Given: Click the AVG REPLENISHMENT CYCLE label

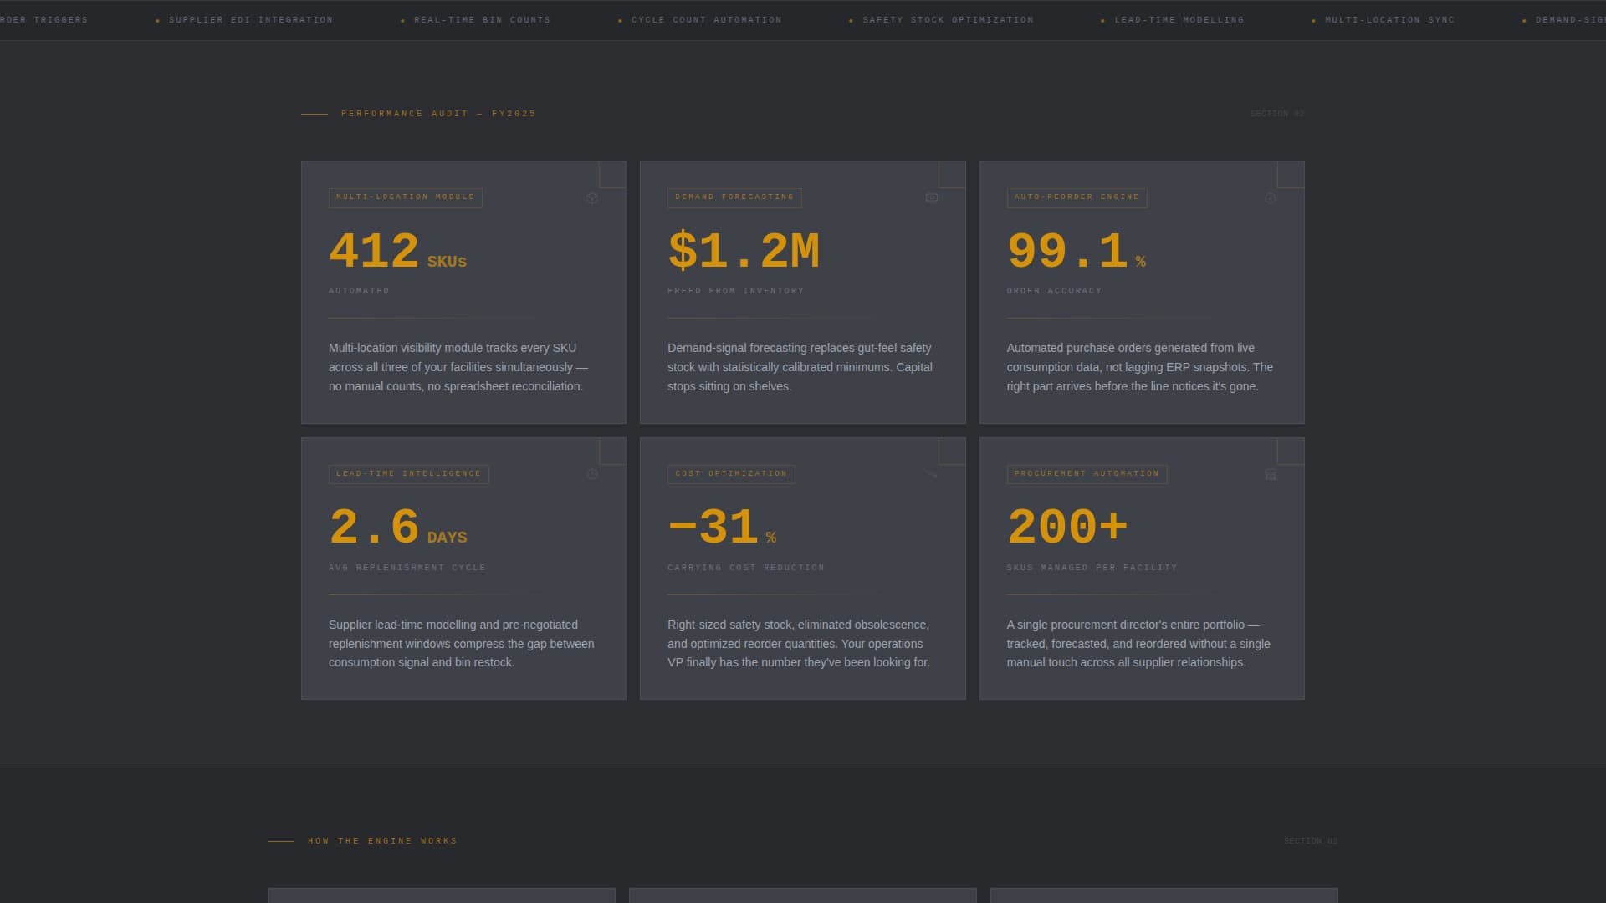Looking at the screenshot, I should pos(407,568).
